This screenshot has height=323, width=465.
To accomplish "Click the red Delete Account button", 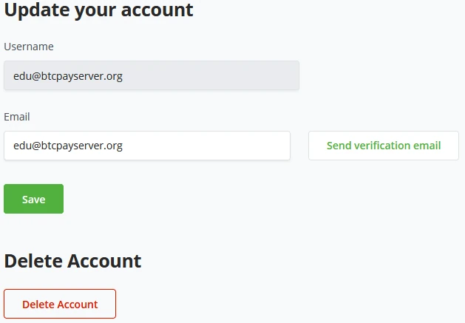I will point(60,304).
